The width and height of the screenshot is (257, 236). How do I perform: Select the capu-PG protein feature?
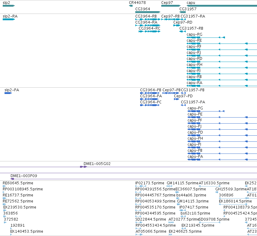click(206, 112)
